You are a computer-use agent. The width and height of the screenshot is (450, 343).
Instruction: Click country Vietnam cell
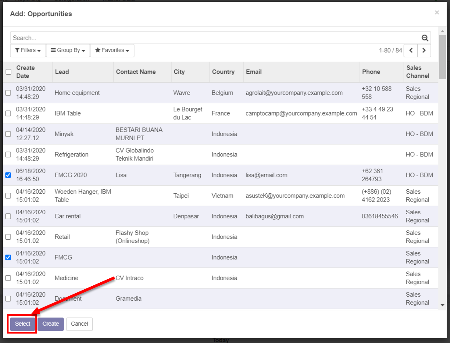tap(223, 196)
